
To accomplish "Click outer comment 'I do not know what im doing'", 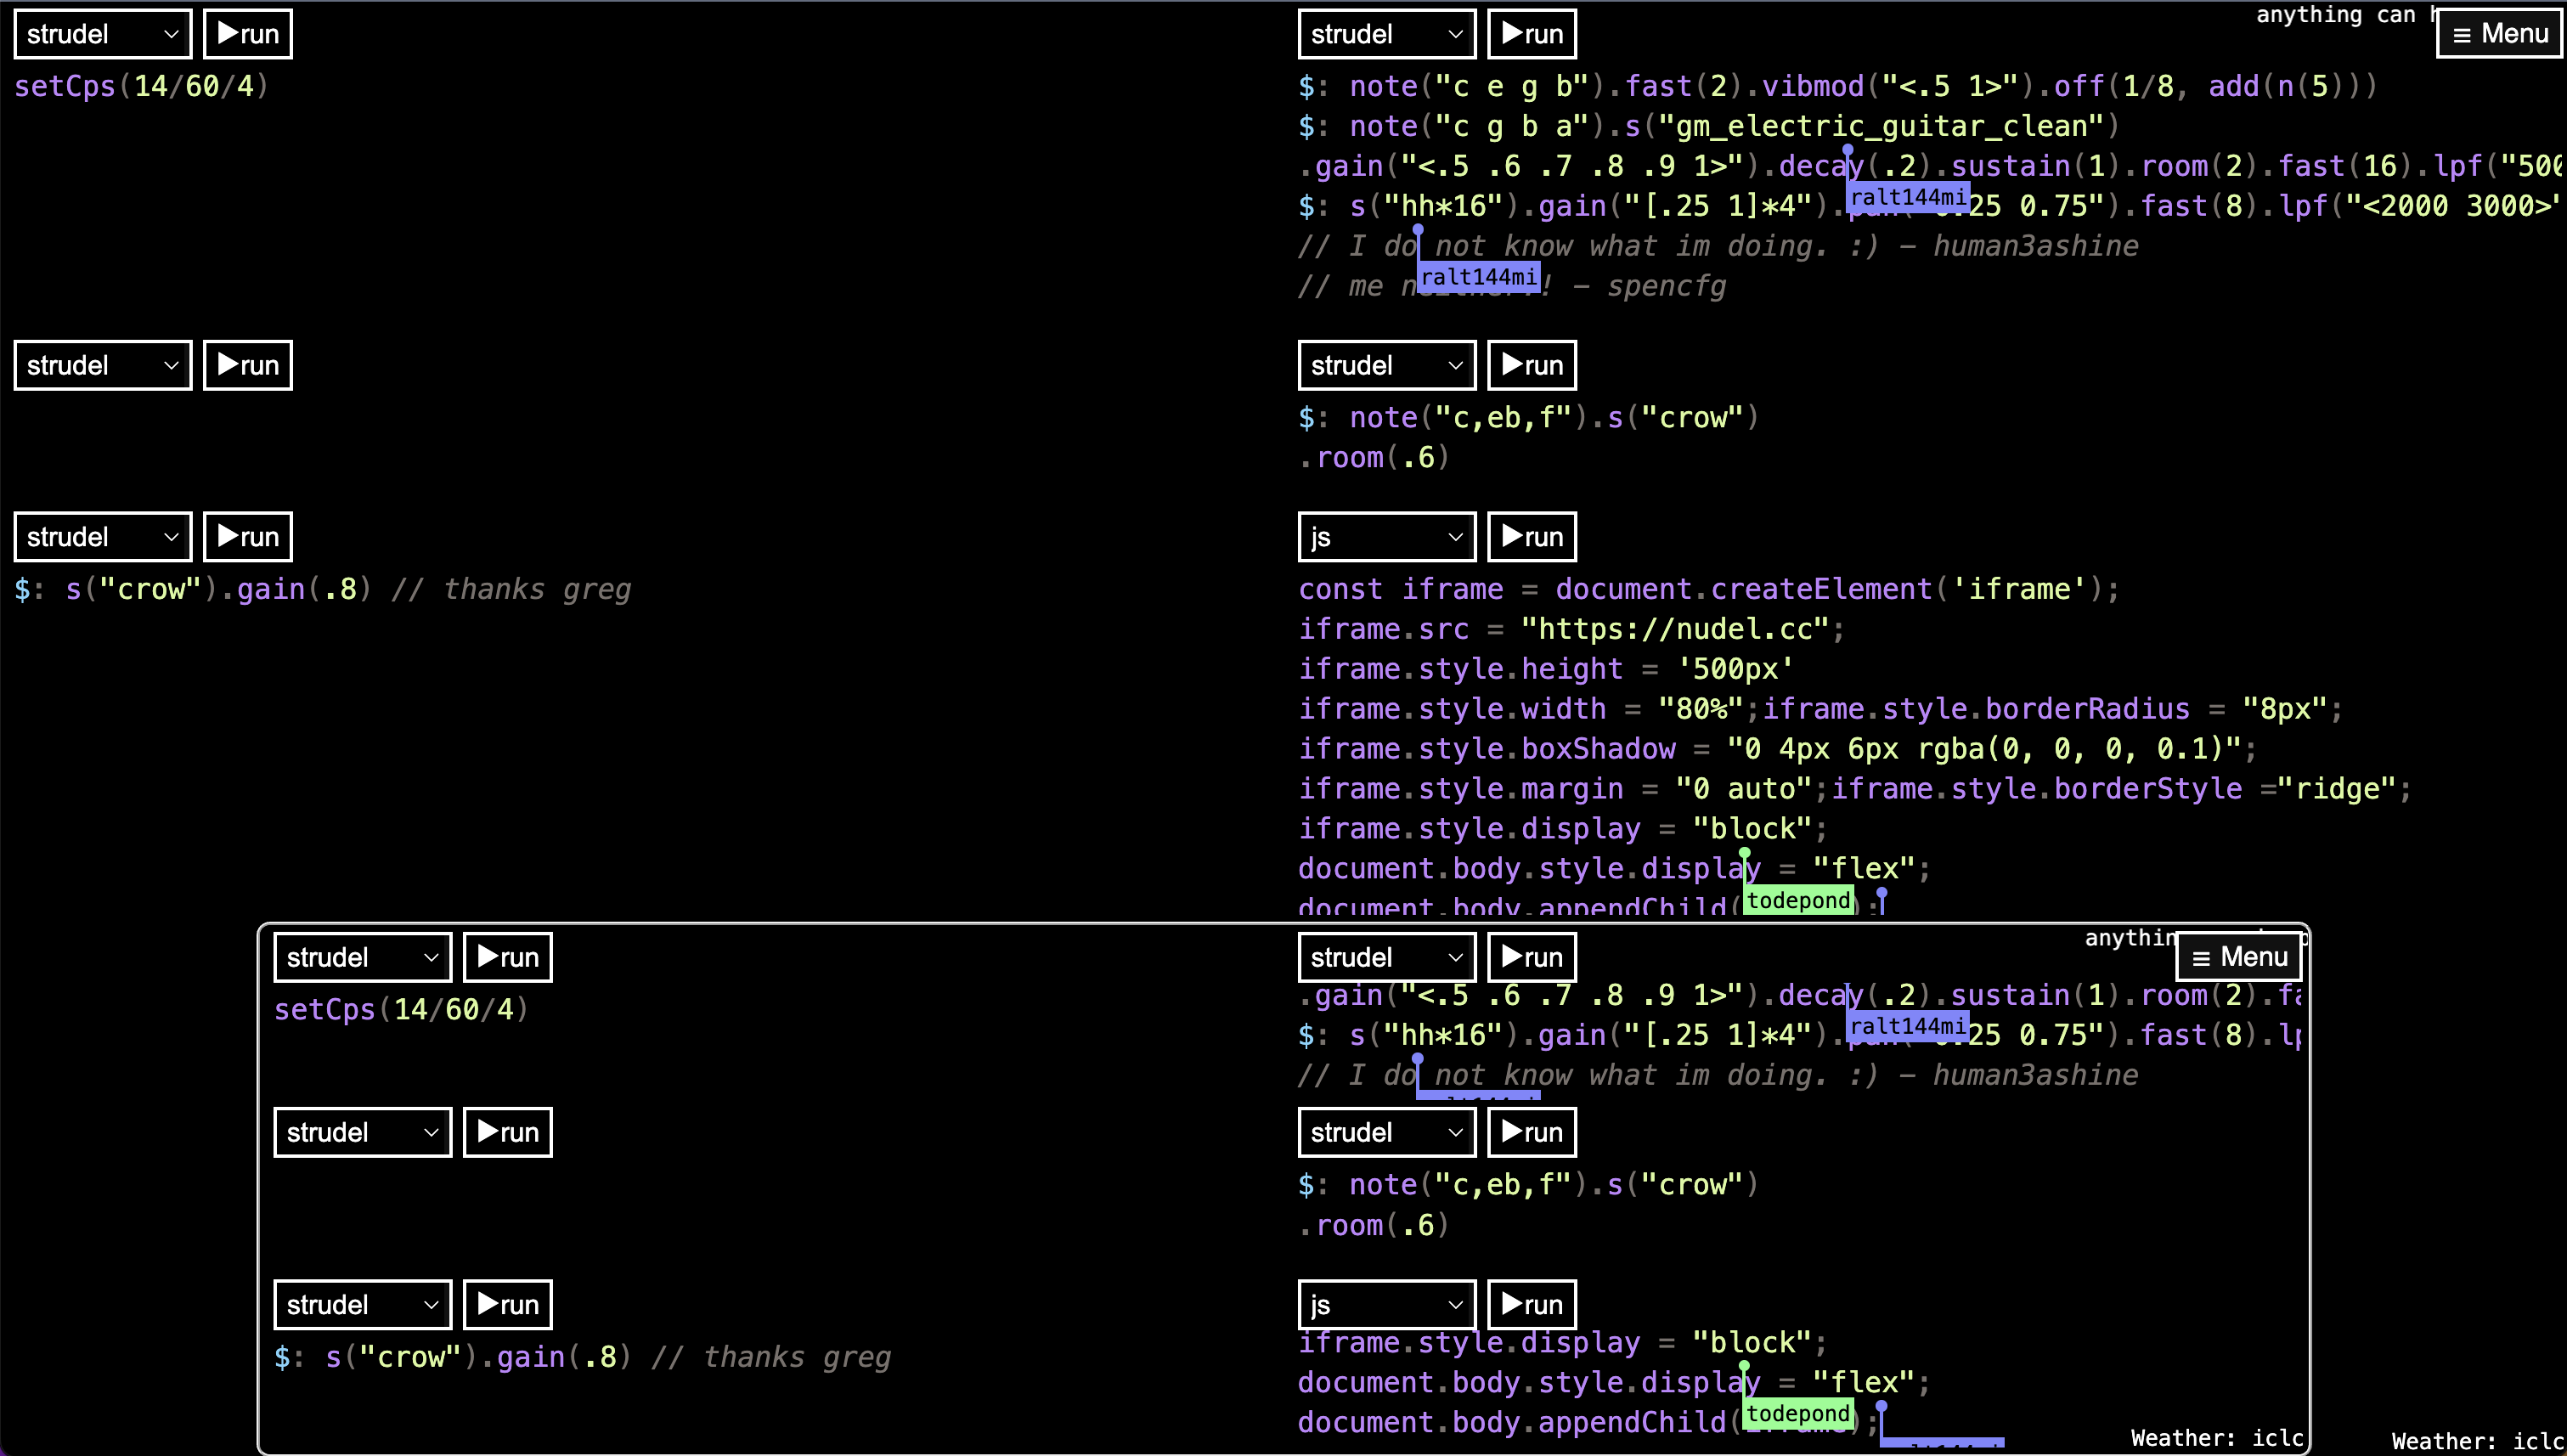I will [x=1718, y=246].
